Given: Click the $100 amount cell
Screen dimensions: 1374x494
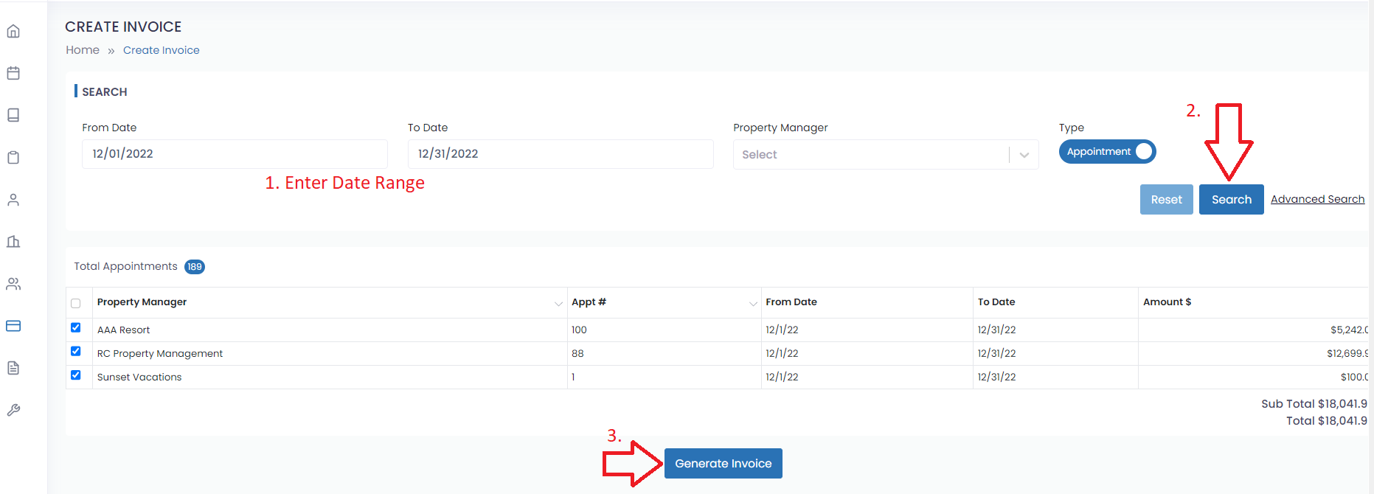Looking at the screenshot, I should 1254,377.
